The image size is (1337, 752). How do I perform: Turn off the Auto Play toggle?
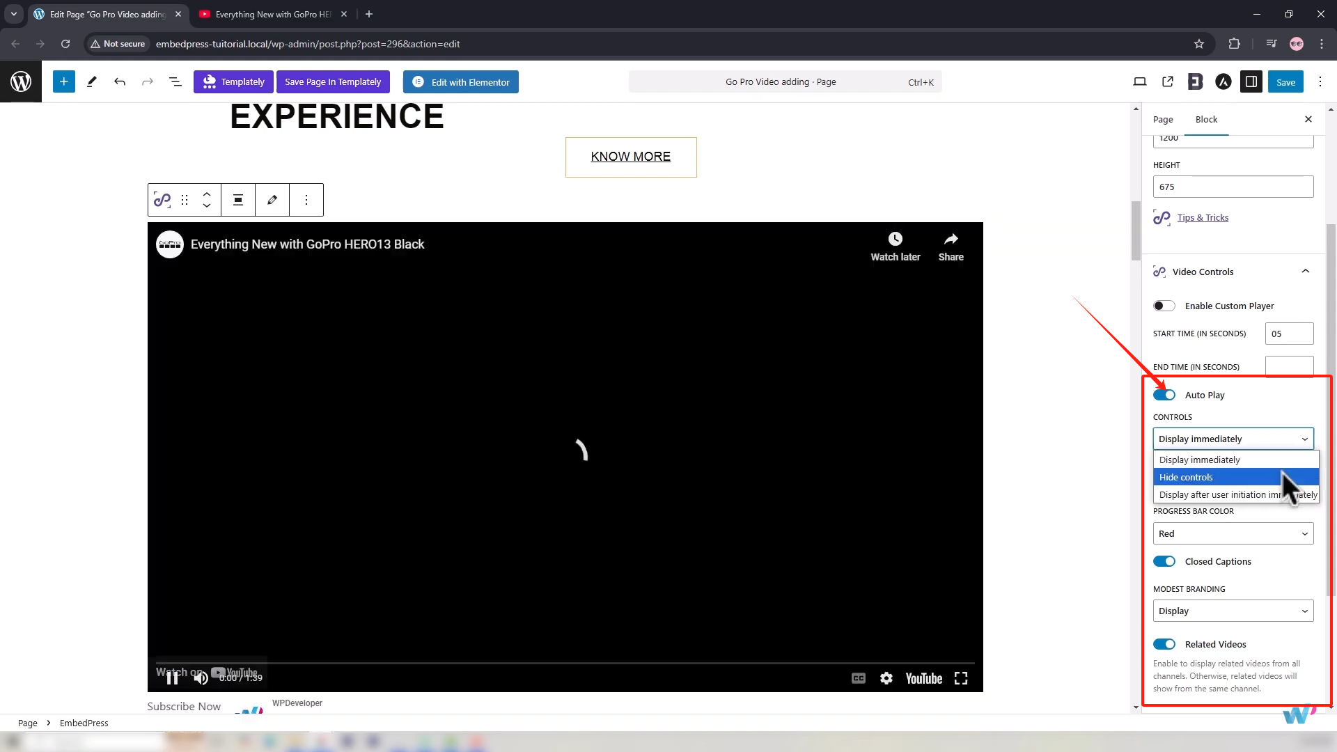coord(1164,395)
